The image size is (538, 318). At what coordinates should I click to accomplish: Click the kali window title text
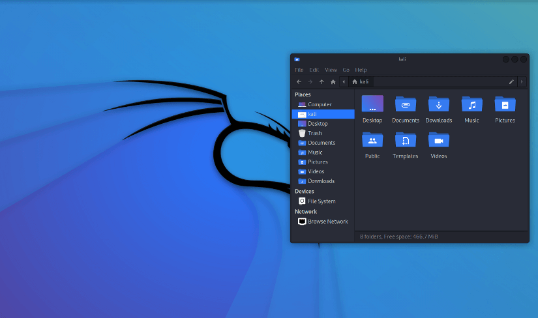point(402,59)
